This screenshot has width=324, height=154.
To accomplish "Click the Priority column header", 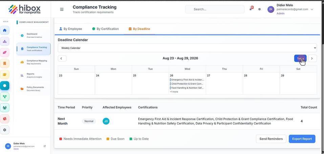I will [87, 107].
